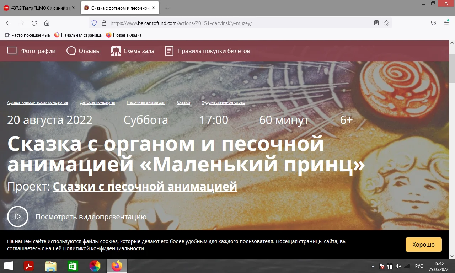Viewport: 455px width, 273px height.
Task: Switch to the #37.2 Театр ЦМОК tab
Action: [x=39, y=7]
